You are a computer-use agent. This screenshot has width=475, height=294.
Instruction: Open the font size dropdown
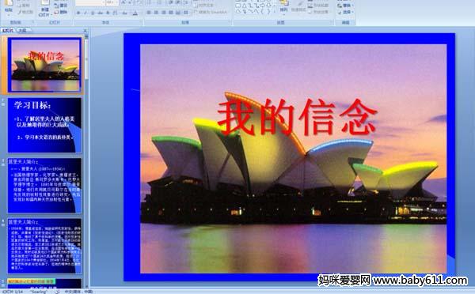coord(112,3)
